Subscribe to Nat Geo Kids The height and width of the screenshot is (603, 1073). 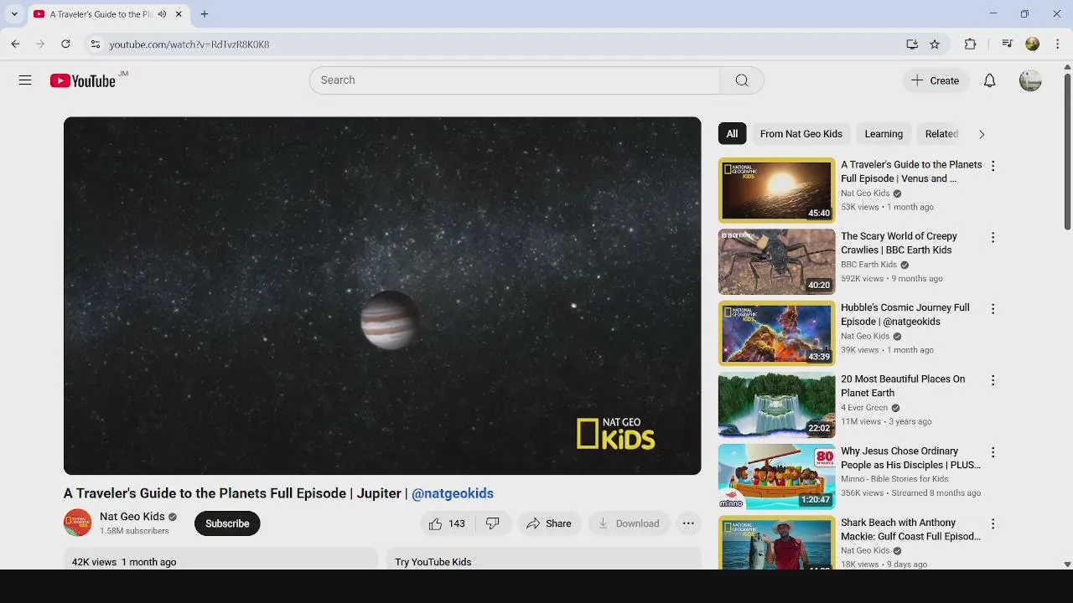[227, 523]
